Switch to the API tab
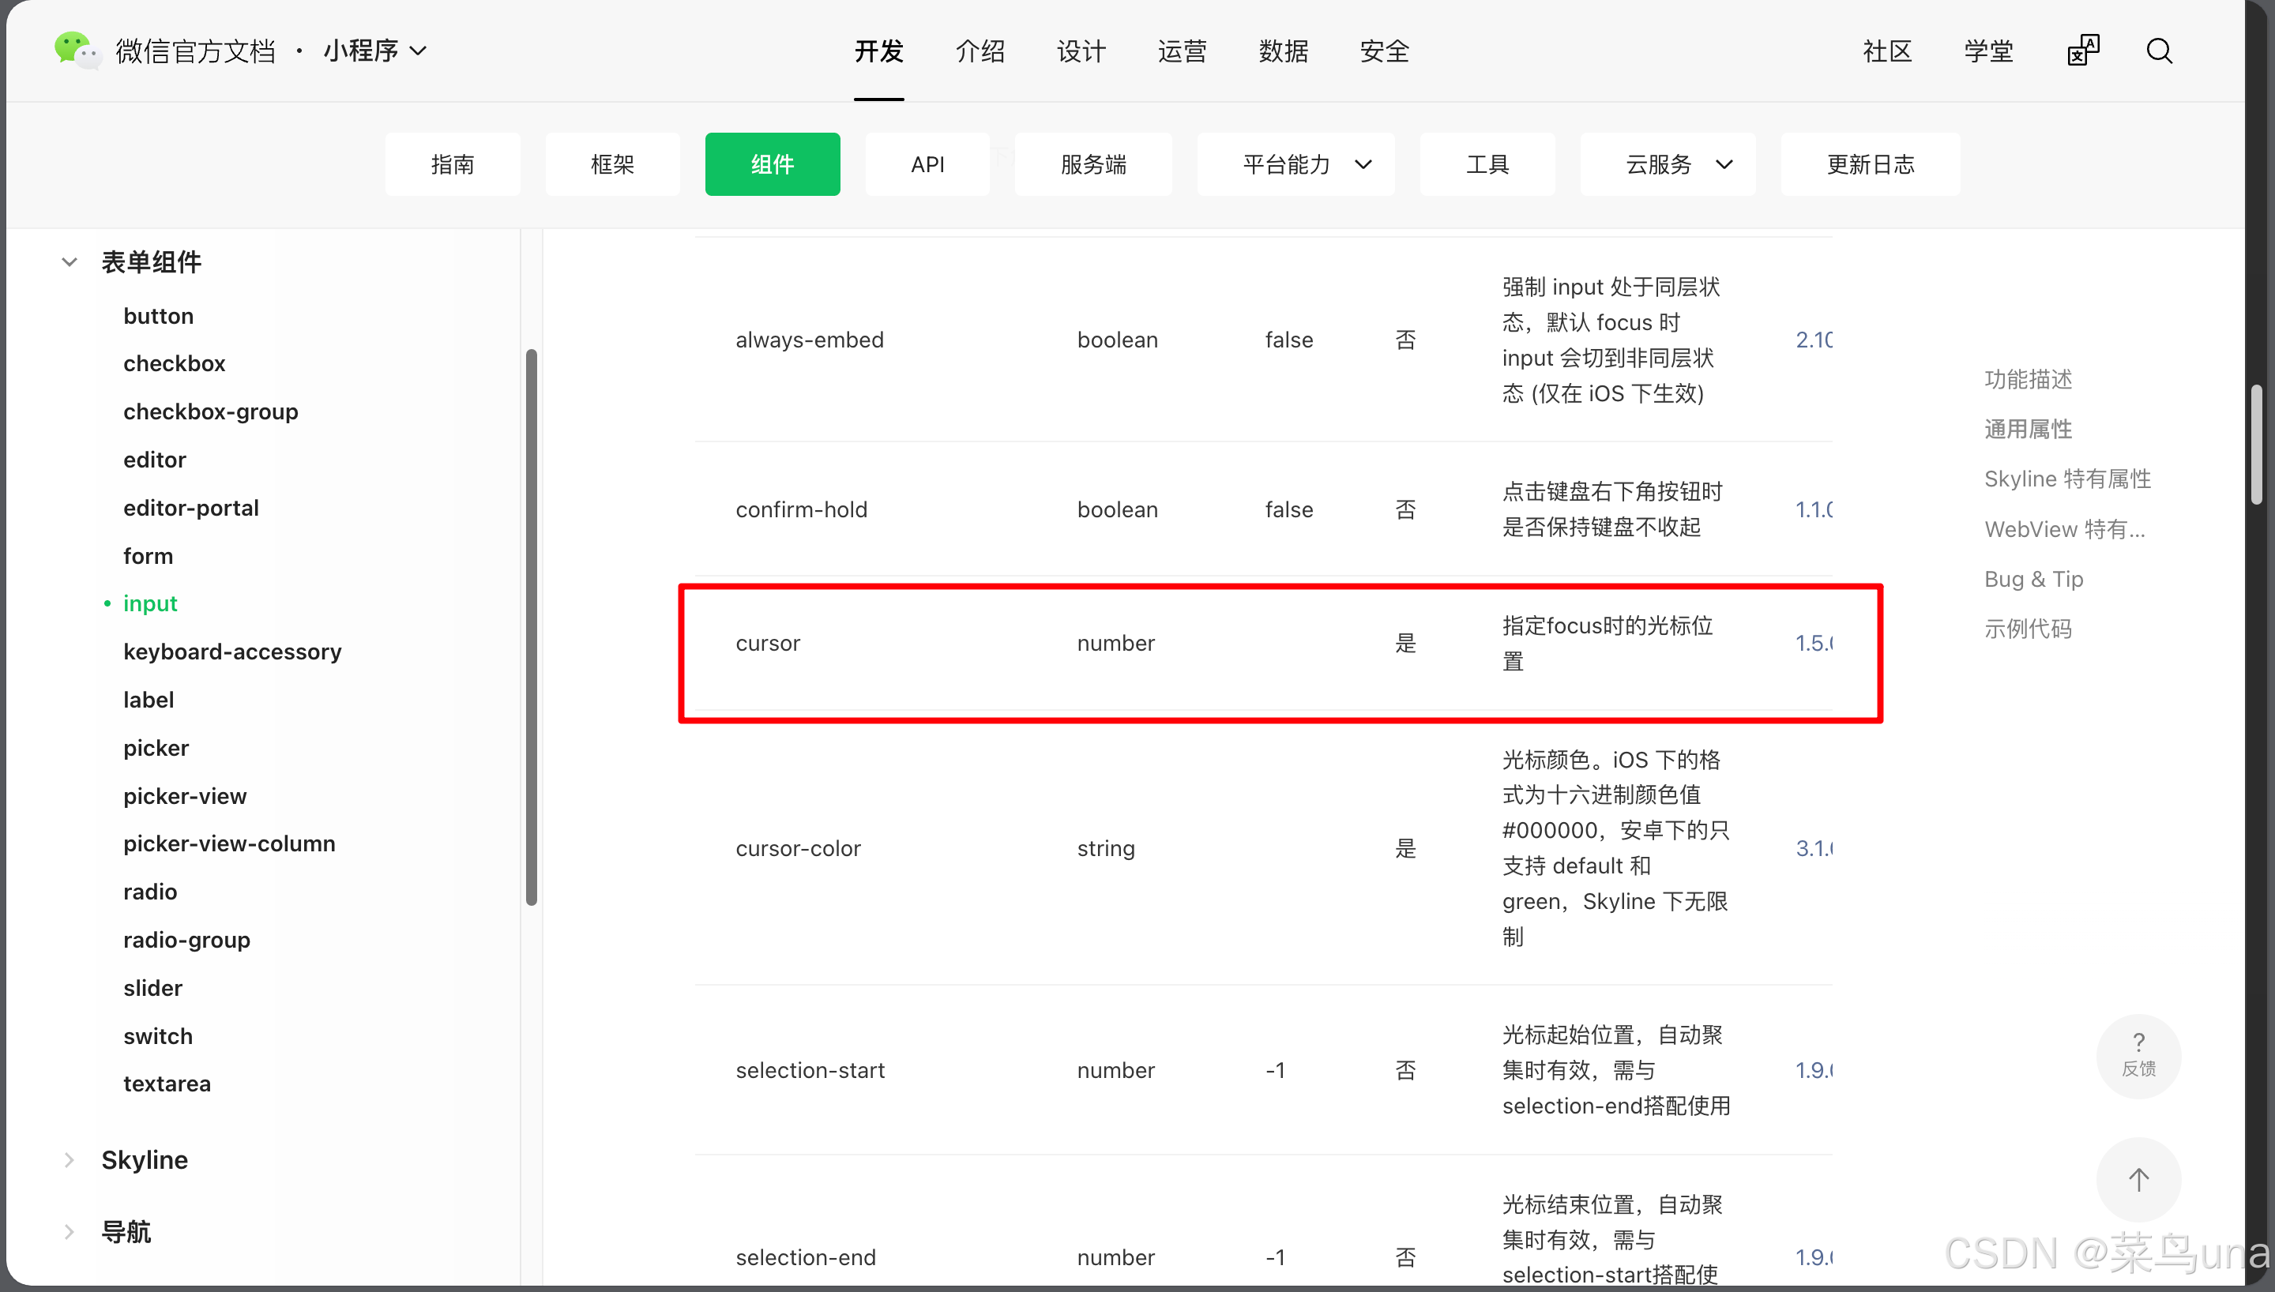The width and height of the screenshot is (2275, 1292). (927, 164)
